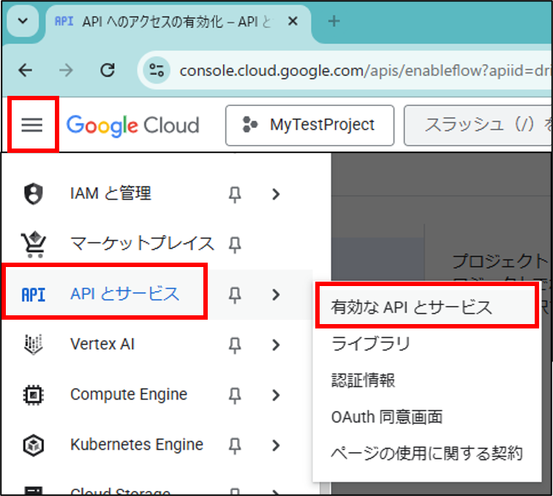Click the address bar URL
Image resolution: width=553 pixels, height=496 pixels.
365,71
